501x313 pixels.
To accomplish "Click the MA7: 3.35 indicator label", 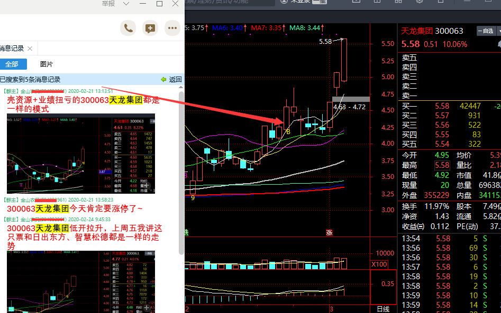I will [266, 28].
